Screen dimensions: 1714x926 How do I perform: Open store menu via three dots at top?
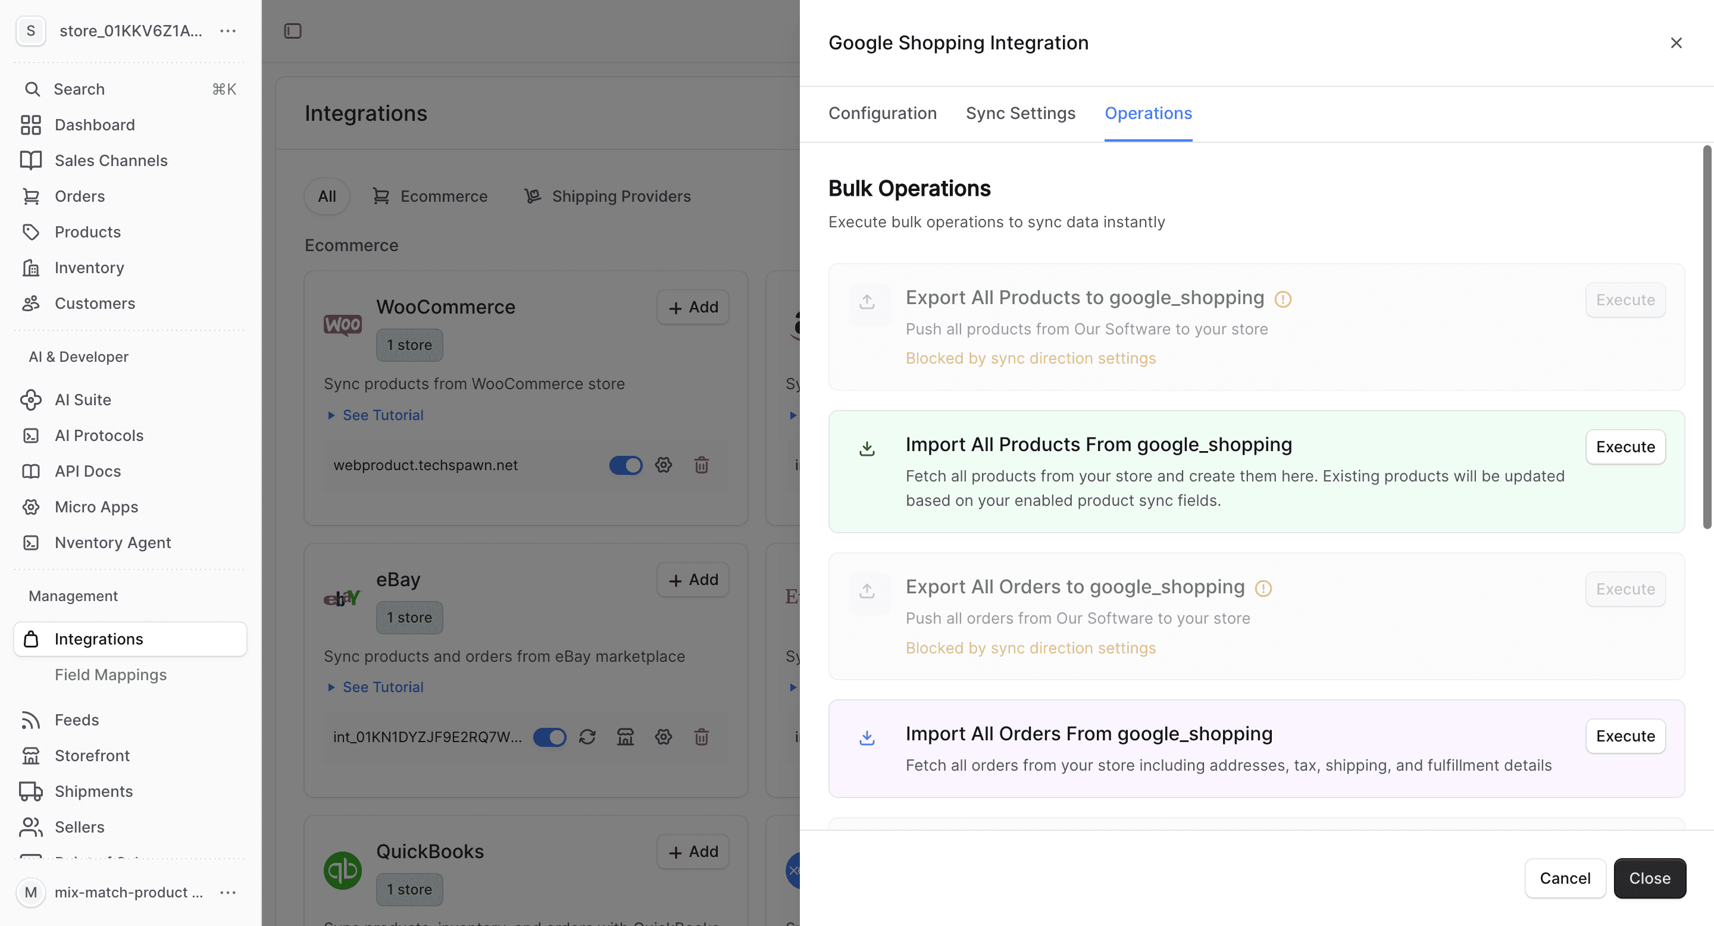click(x=228, y=30)
